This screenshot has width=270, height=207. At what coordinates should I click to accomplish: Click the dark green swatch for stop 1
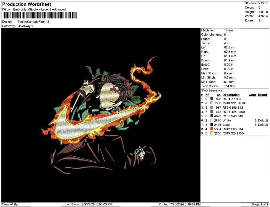tap(212, 99)
